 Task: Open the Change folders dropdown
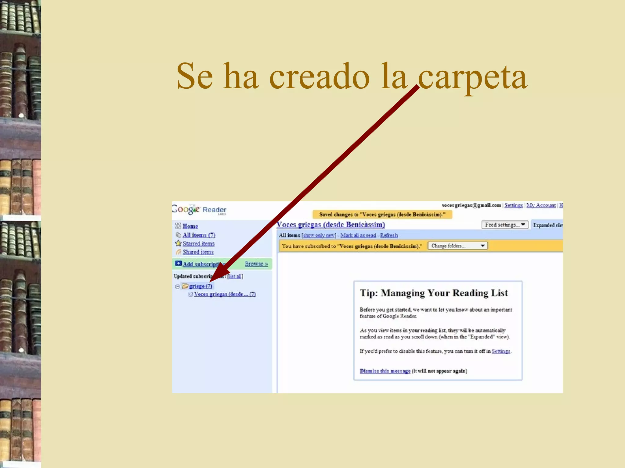tap(457, 246)
